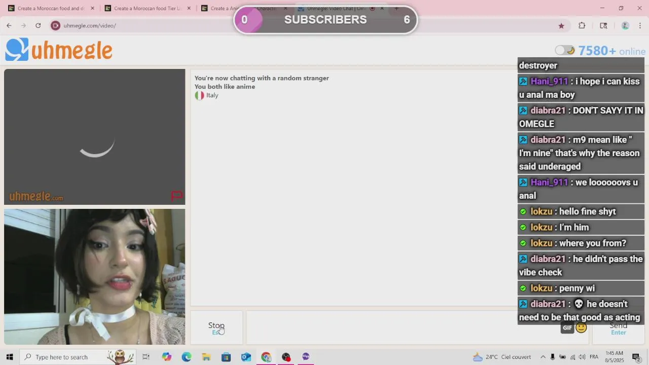Open the Wi-Fi network tray icon

pos(572,357)
